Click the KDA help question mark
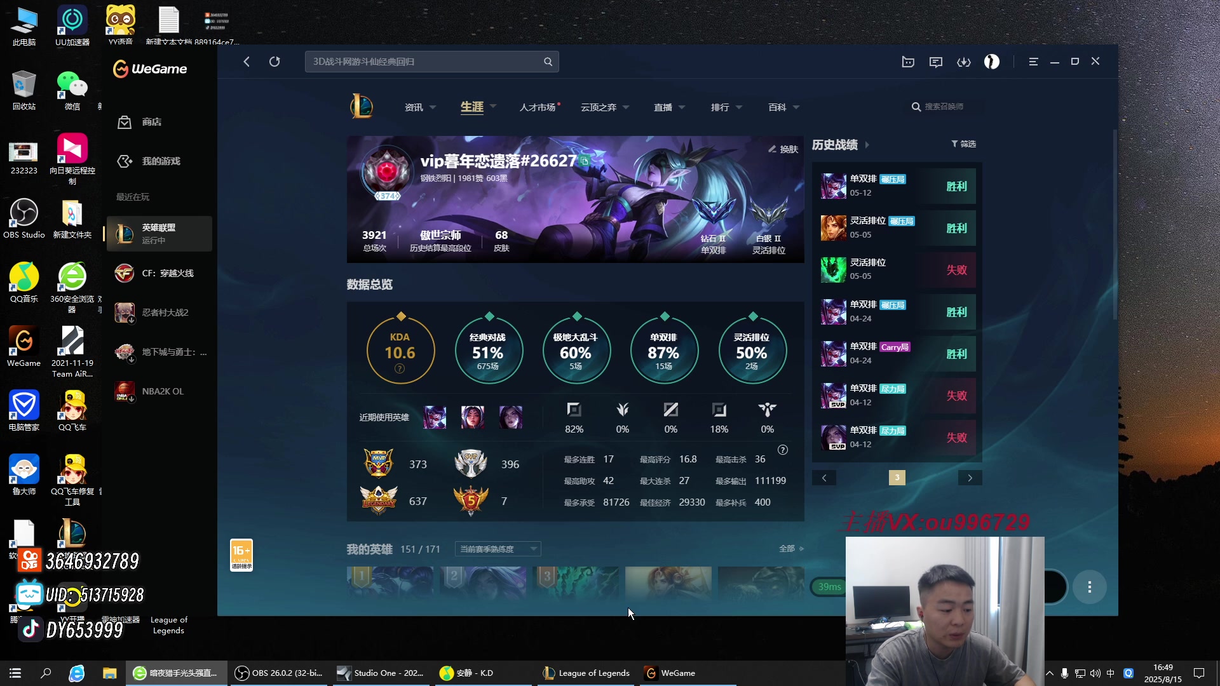 (400, 368)
